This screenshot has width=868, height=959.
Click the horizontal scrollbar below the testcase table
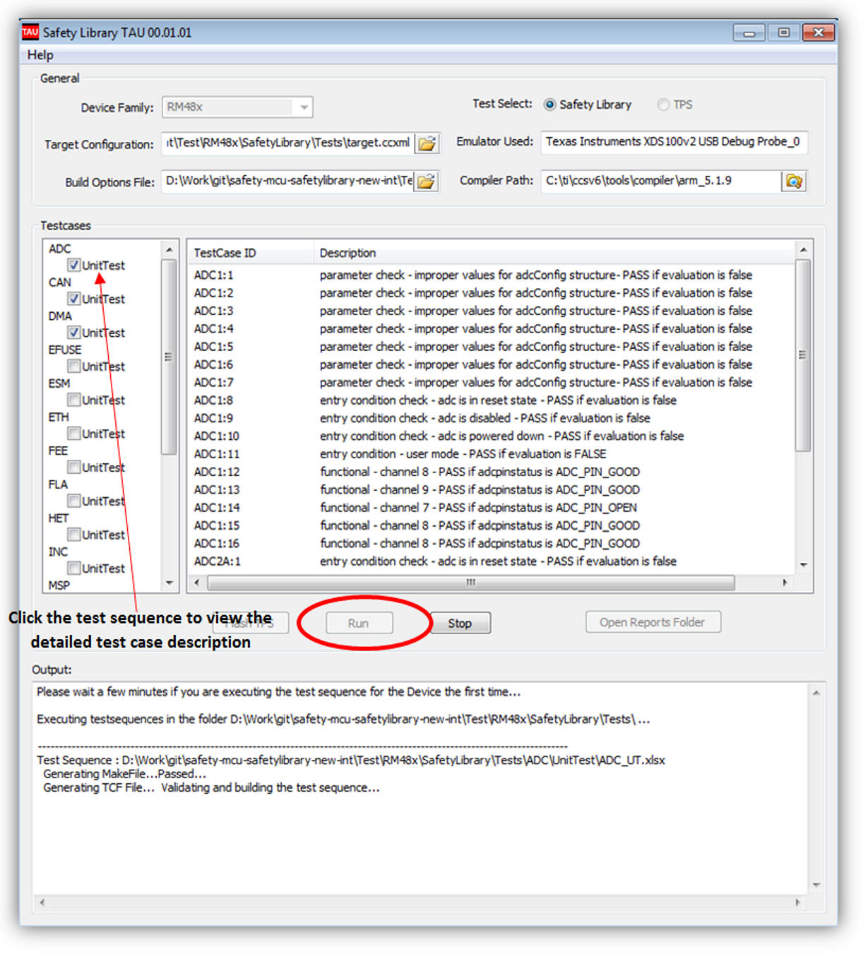[469, 582]
